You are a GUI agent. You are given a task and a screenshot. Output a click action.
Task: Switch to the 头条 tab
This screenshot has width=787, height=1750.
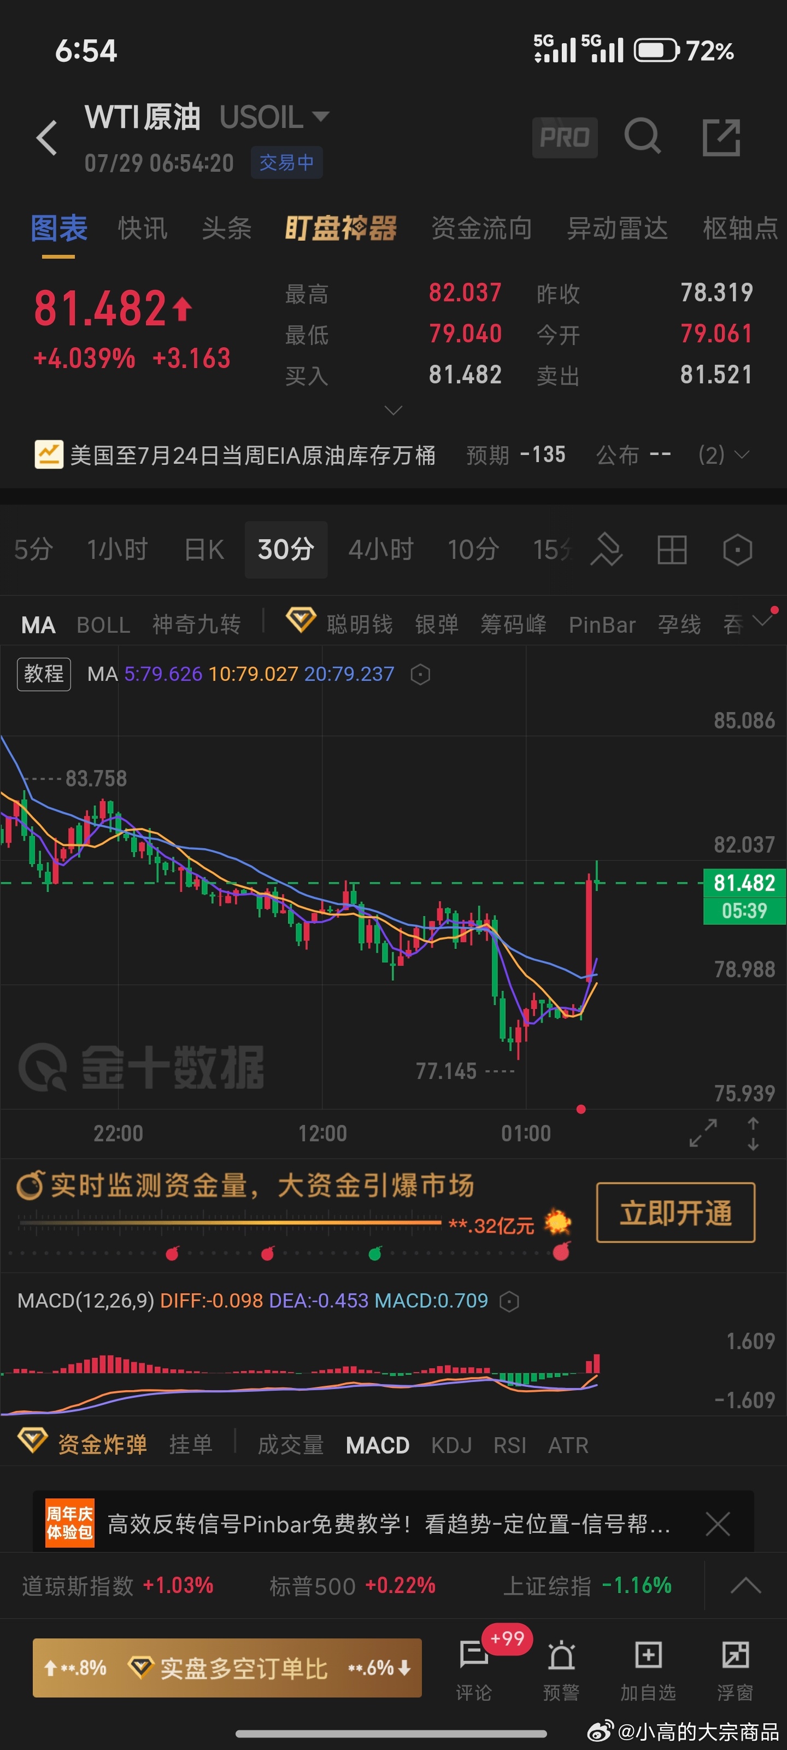(227, 228)
